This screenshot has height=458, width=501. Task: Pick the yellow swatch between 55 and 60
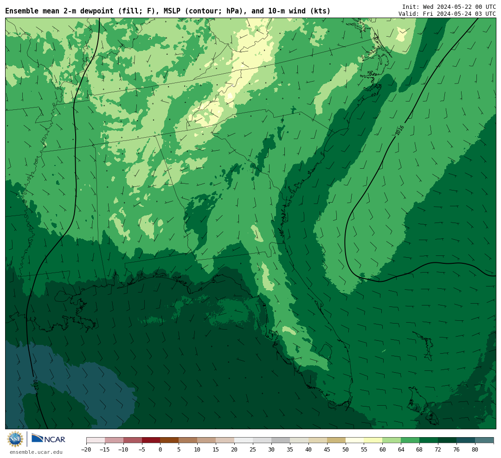point(373,440)
